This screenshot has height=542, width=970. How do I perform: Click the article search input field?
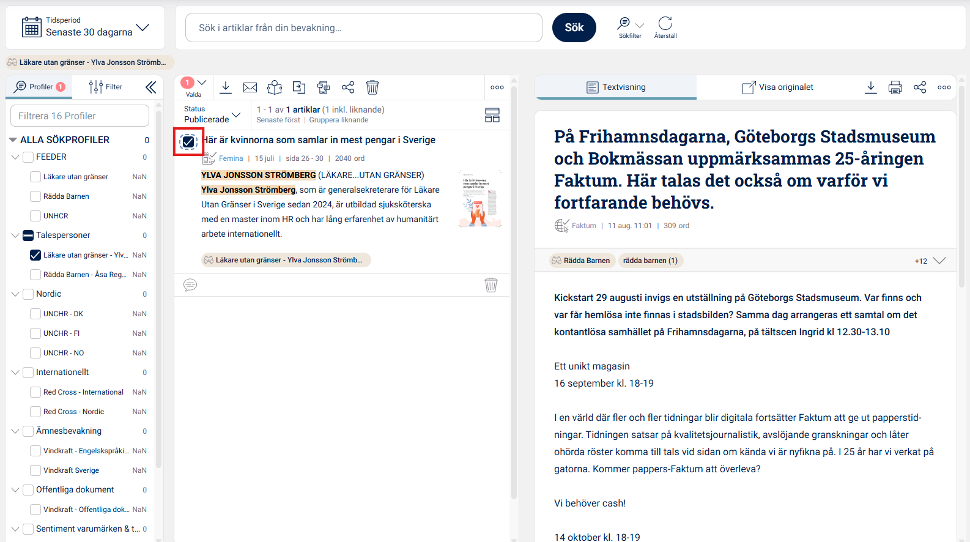tap(364, 28)
